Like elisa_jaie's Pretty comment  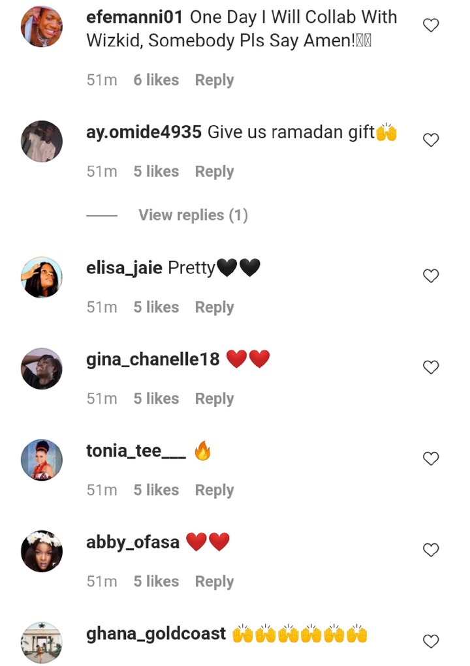tap(431, 276)
